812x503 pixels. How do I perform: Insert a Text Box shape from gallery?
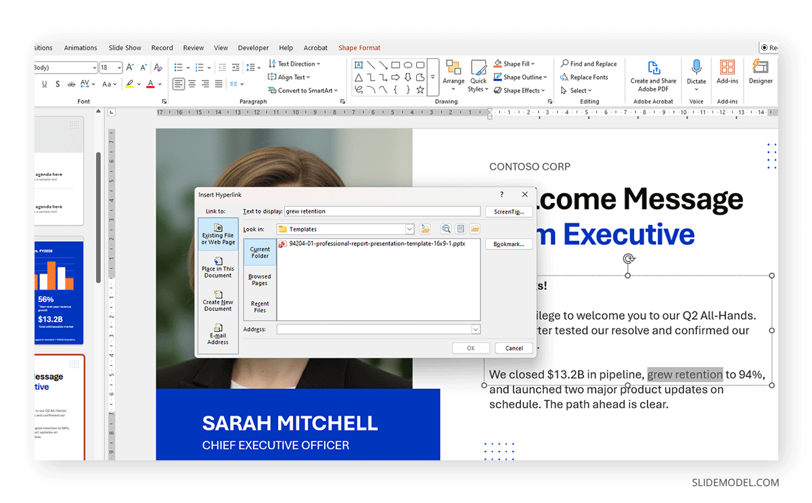pos(359,65)
